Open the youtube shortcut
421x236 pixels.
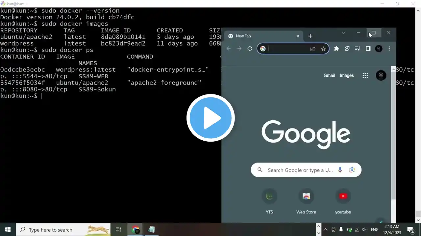[343, 201]
